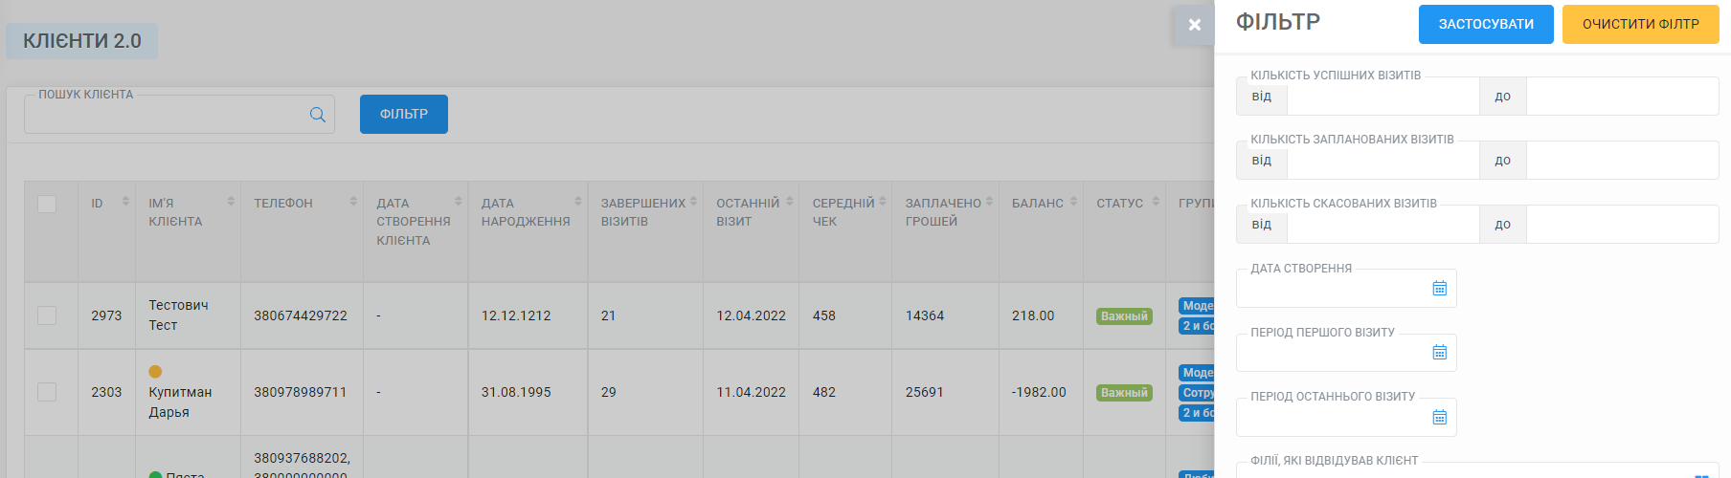The width and height of the screenshot is (1731, 478).
Task: Open the blue Фільтр button
Action: tap(404, 114)
